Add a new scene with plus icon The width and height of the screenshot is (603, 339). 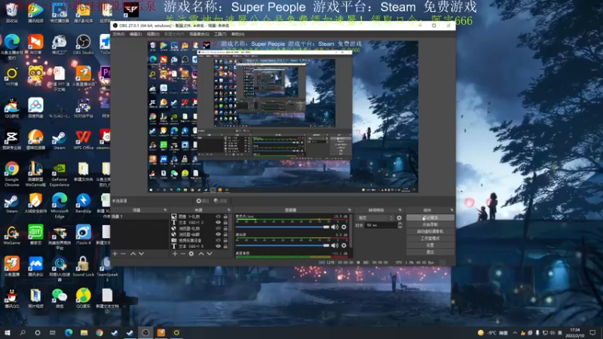click(115, 254)
